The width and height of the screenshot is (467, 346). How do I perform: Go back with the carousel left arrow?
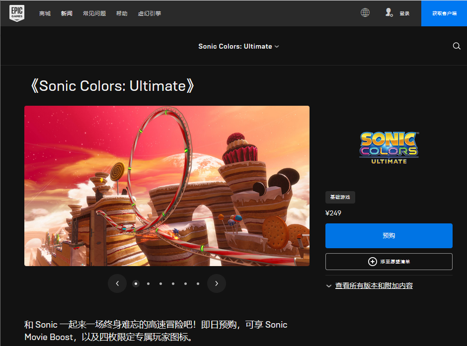[x=117, y=283]
